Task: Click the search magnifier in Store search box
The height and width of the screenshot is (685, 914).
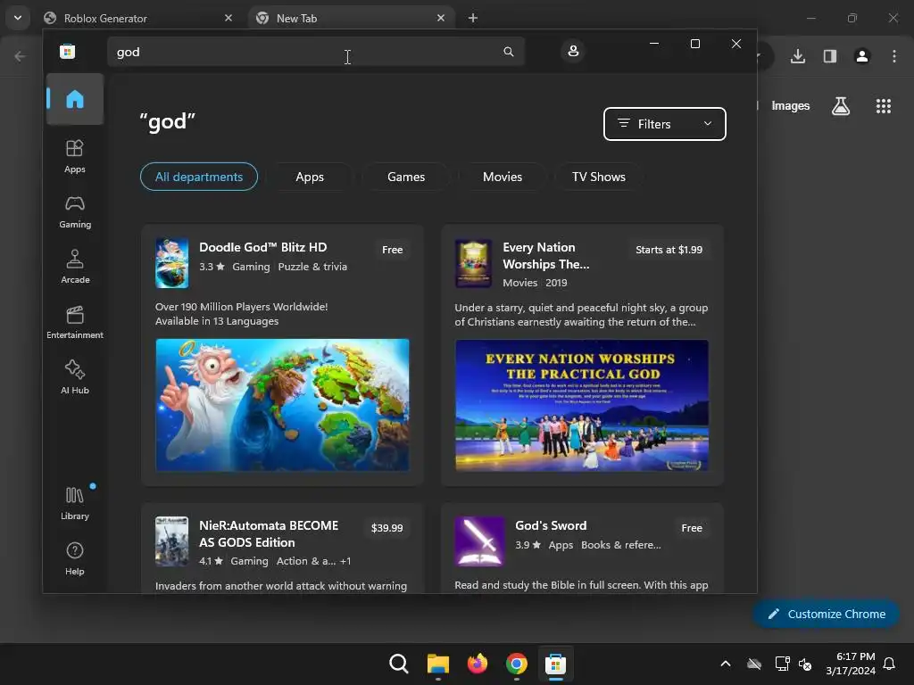Action: 508,52
